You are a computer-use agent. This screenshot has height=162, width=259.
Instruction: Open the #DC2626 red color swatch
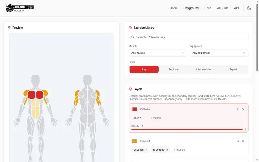135,109
